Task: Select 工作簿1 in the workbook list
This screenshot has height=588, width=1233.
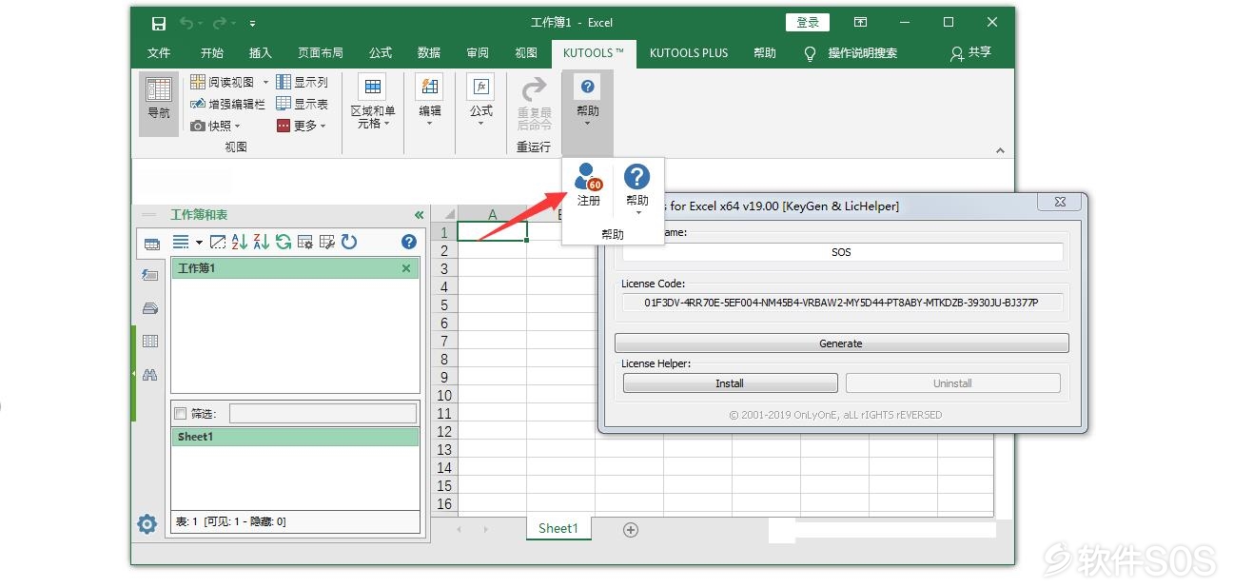Action: tap(295, 268)
